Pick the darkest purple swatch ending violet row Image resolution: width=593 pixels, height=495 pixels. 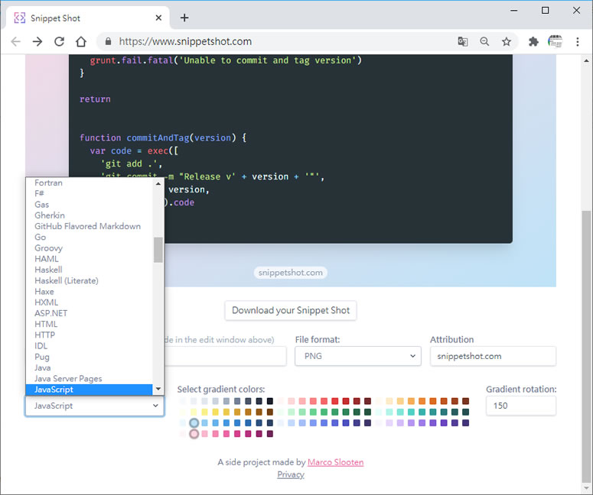[x=465, y=423]
